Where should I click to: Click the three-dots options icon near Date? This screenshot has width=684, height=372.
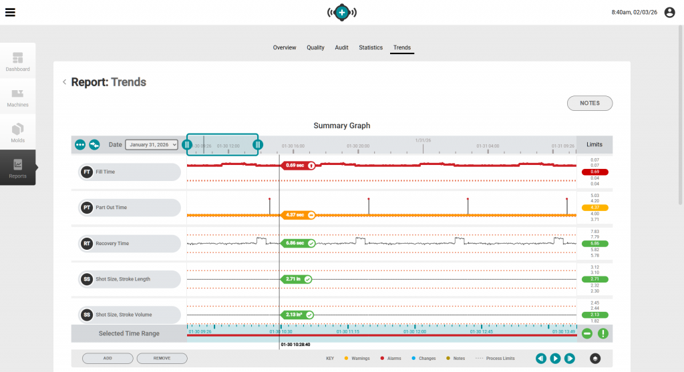click(80, 145)
